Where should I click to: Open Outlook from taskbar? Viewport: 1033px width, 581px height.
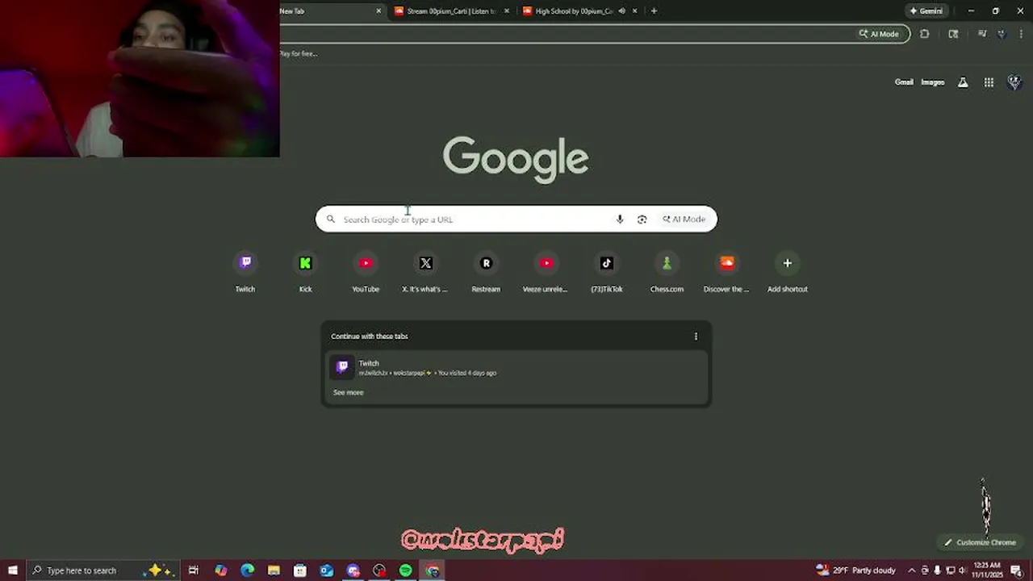click(x=326, y=571)
